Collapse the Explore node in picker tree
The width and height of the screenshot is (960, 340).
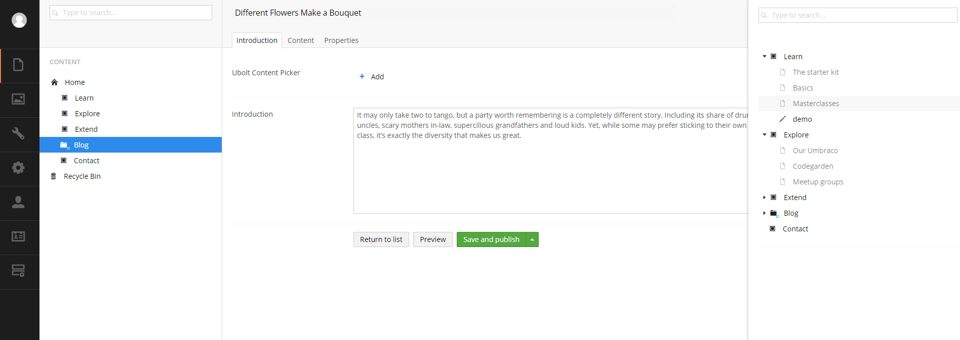click(x=765, y=135)
